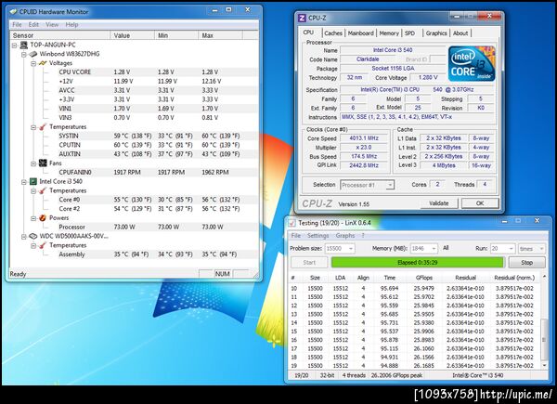
Task: Collapse the Voltages node
Action: 33,63
